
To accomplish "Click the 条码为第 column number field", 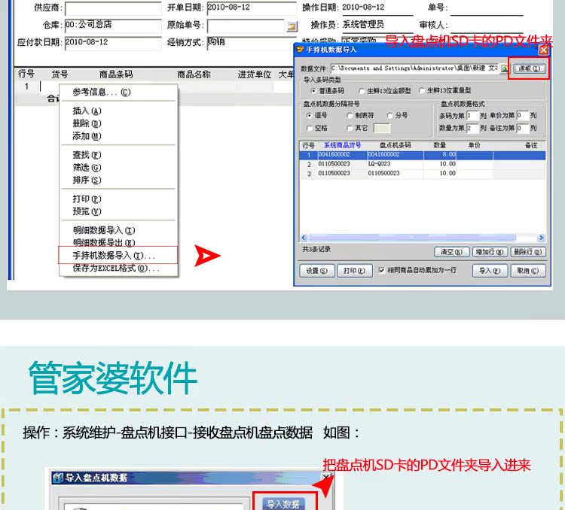I will [x=472, y=116].
